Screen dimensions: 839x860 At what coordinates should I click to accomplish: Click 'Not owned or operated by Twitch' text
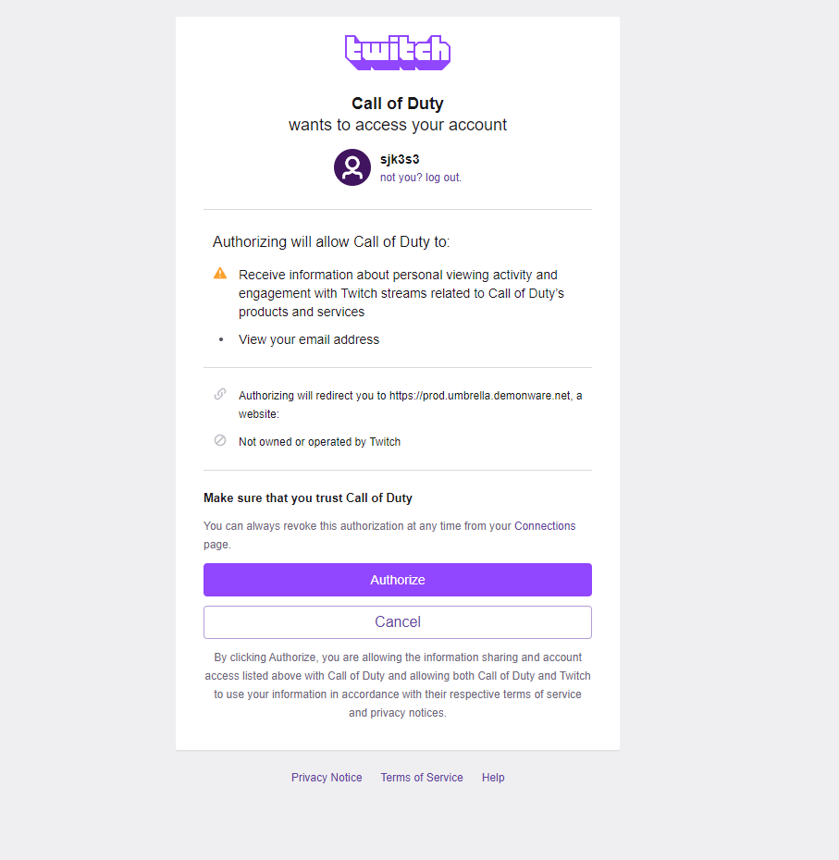319,442
